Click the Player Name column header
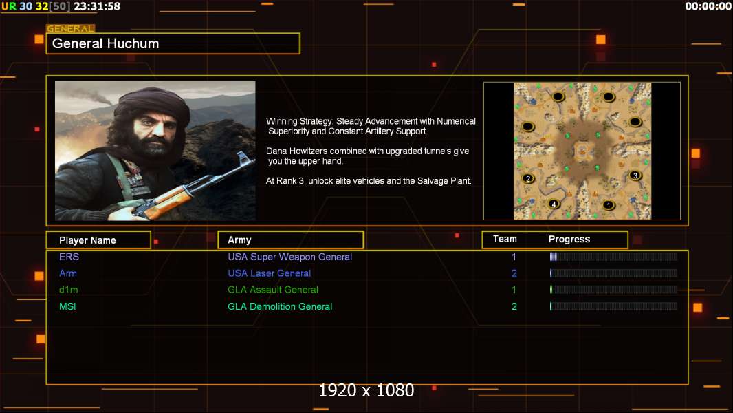 point(98,240)
